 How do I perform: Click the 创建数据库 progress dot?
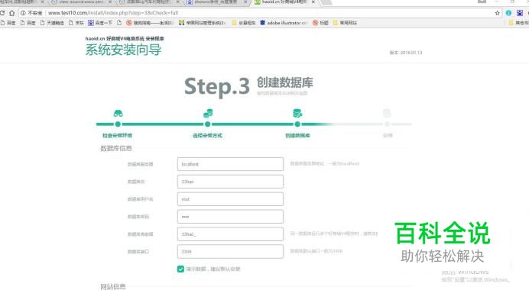coord(297,124)
